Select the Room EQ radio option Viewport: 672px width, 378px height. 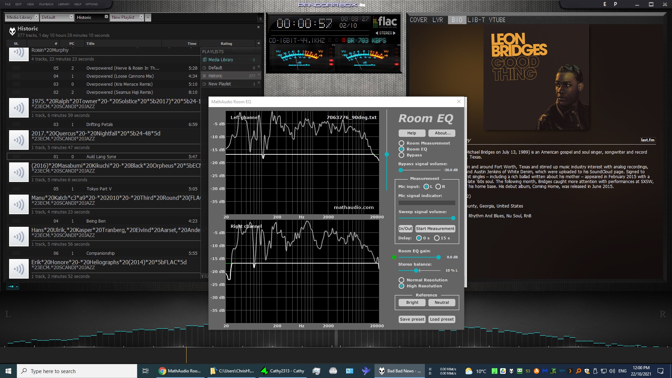click(x=401, y=149)
